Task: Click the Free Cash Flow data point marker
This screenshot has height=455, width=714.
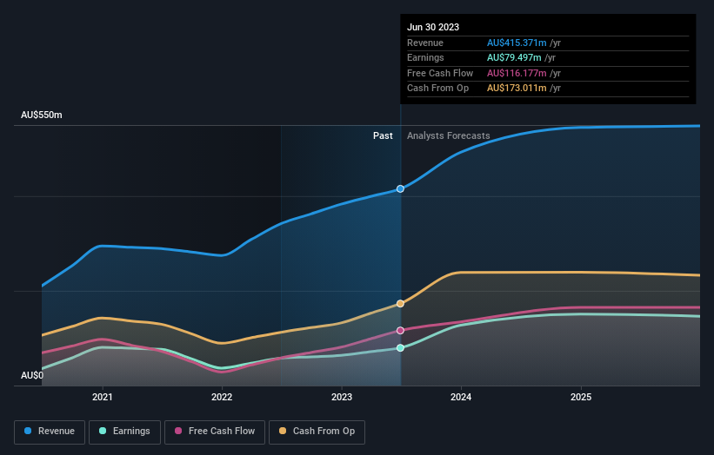Action: 400,331
